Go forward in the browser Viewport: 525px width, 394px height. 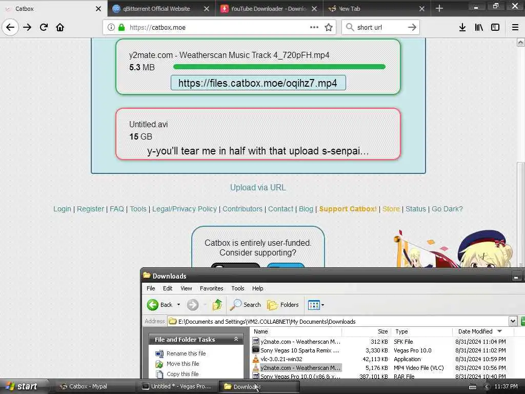point(27,27)
